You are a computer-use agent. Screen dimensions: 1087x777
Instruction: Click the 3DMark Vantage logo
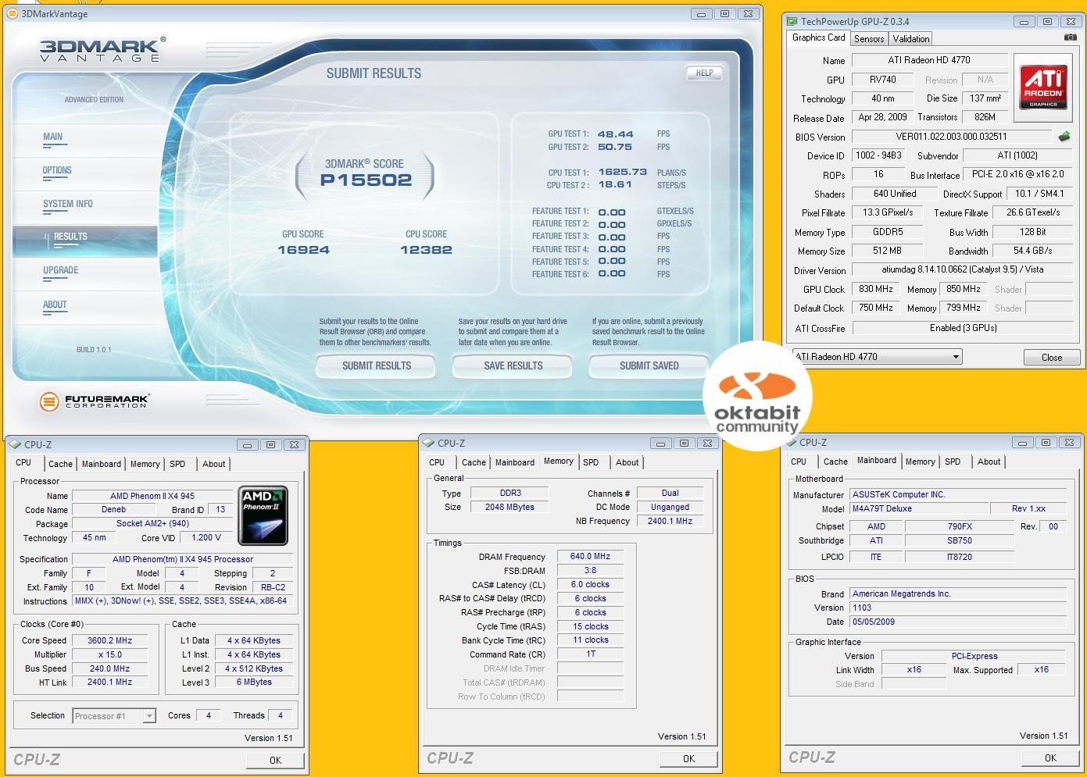pos(102,48)
